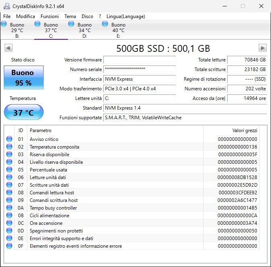Click the Versione firmware field
Screen dimensions: 271x267
tap(139, 60)
